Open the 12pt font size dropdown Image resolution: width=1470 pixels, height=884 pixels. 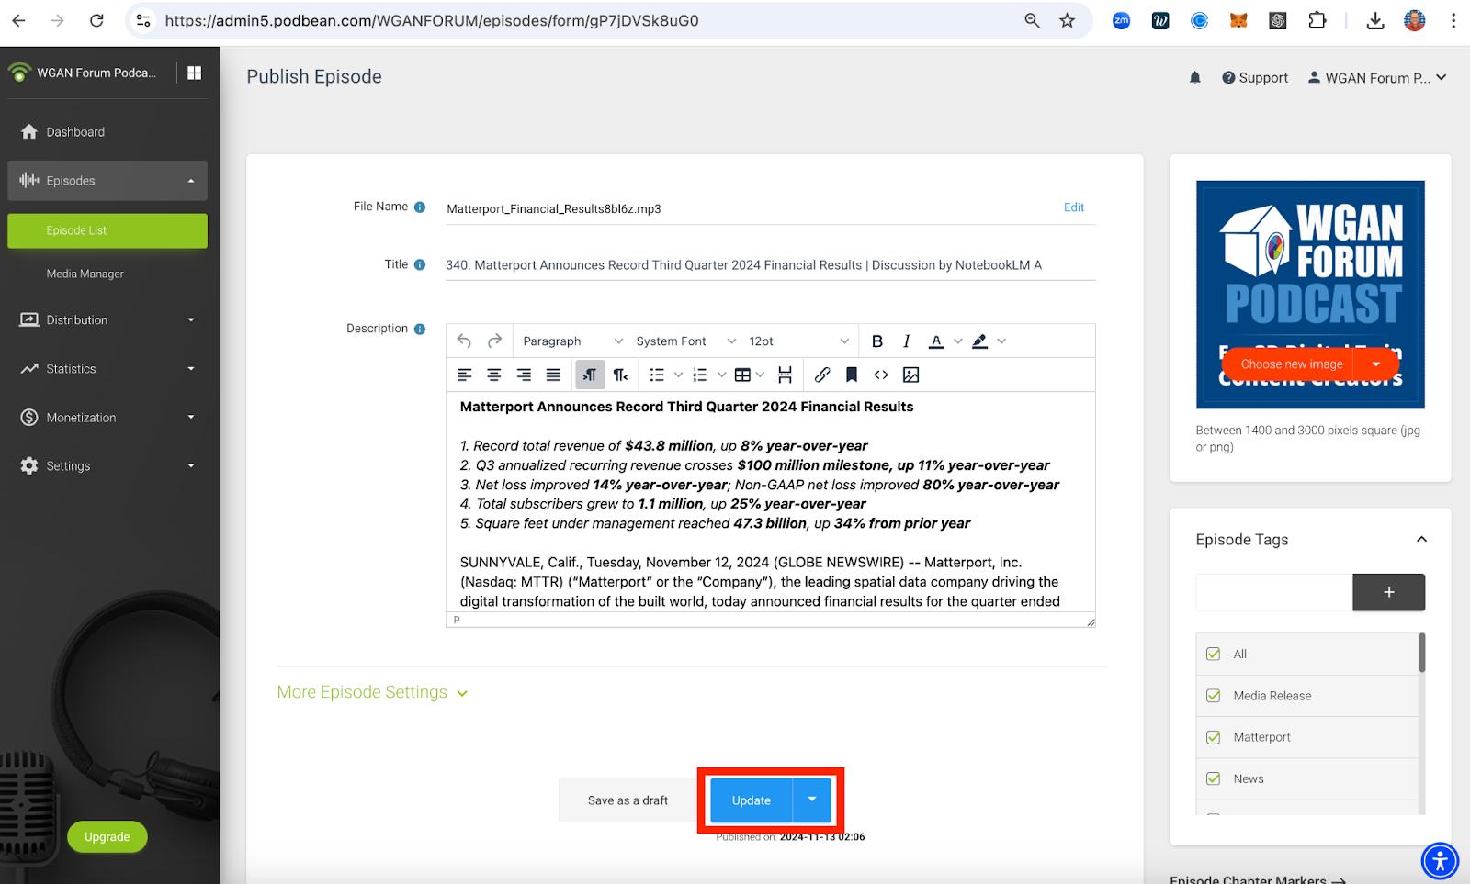coord(798,341)
